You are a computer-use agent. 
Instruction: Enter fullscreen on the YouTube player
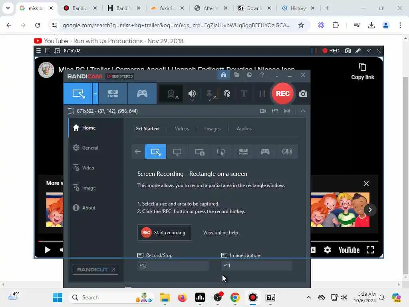(370, 250)
